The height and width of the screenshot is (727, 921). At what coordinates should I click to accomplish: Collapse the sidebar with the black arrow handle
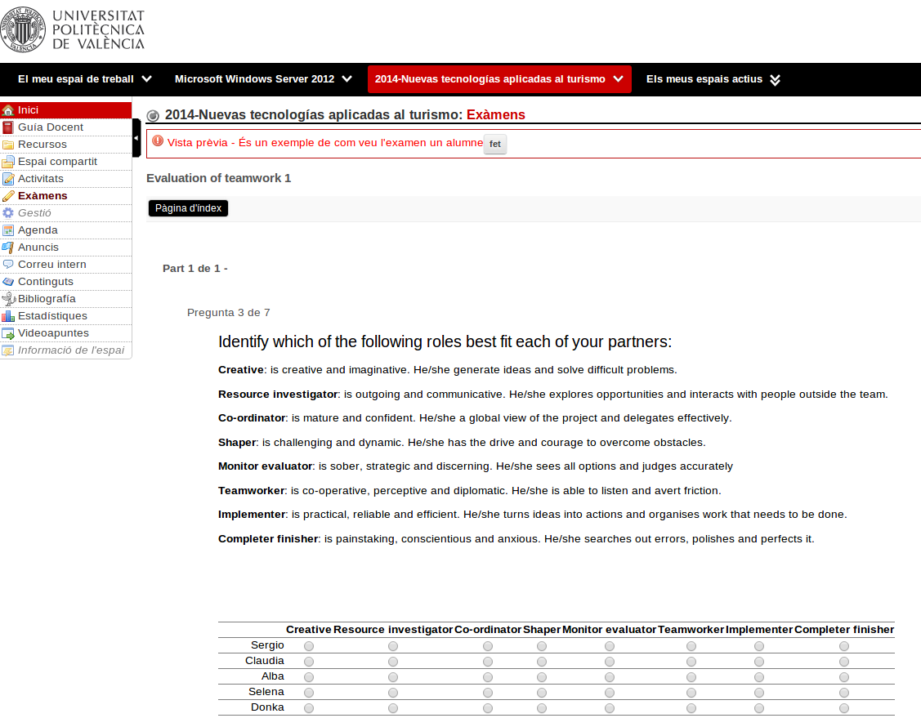(136, 138)
